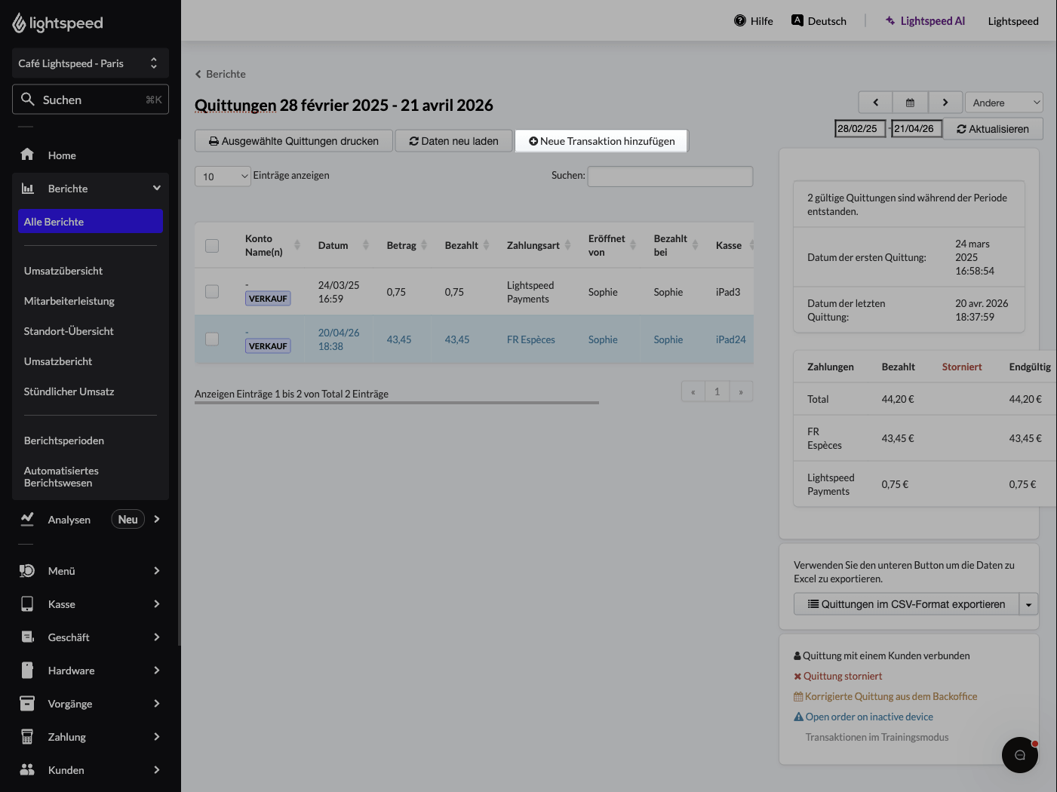The image size is (1057, 792).
Task: Click the Berichte chart icon
Action: [x=27, y=188]
